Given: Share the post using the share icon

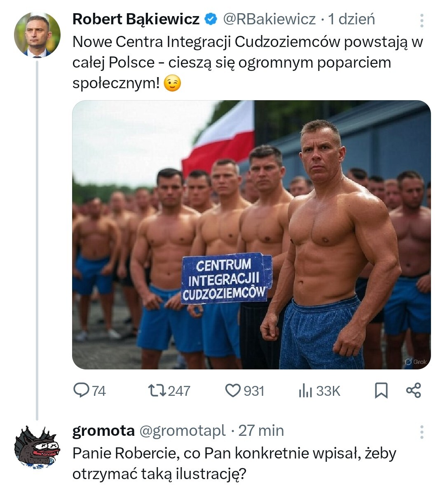Looking at the screenshot, I should coord(414,390).
